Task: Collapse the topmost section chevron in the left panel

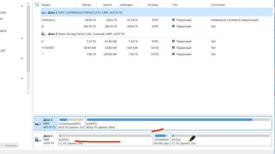Action: pos(22,6)
